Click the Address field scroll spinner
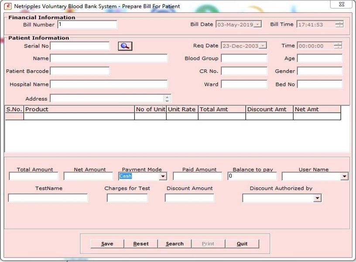Image resolution: width=356 pixels, height=262 pixels. click(167, 99)
